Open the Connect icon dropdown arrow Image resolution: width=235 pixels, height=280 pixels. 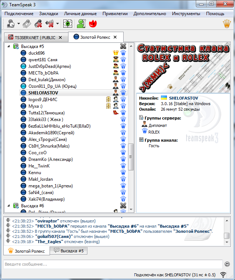click(x=19, y=24)
